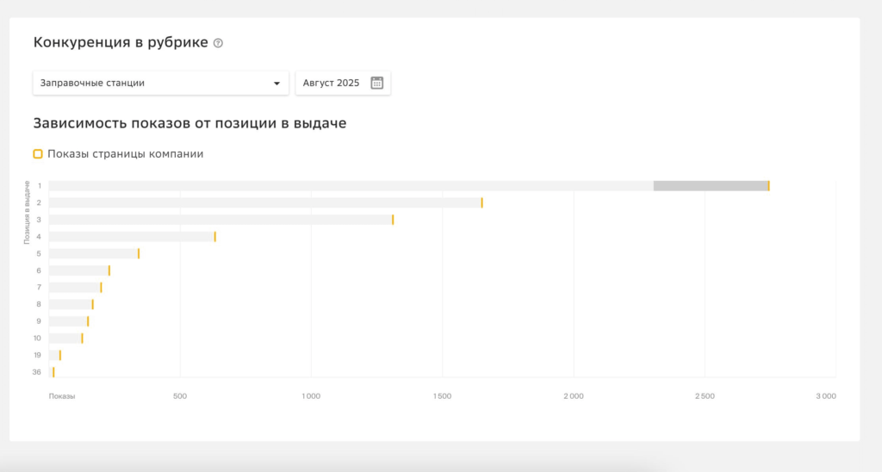Select the position 19 bar
This screenshot has width=882, height=472.
(x=54, y=355)
